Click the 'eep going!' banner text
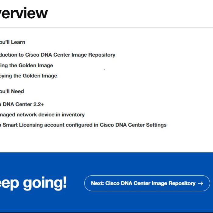The image size is (213, 213). coord(33,183)
